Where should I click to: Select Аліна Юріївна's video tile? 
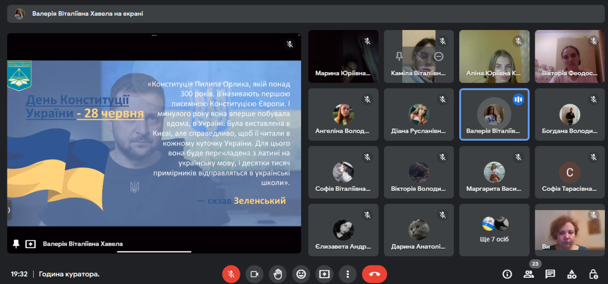(494, 56)
